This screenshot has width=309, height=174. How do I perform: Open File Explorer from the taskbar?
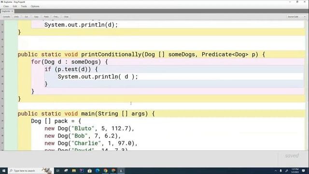pyautogui.click(x=74, y=171)
